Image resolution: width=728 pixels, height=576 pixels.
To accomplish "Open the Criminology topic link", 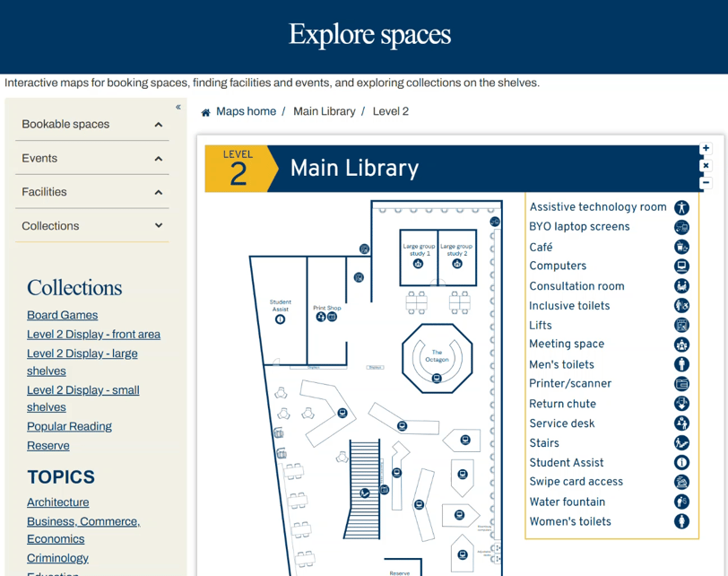I will click(x=57, y=558).
